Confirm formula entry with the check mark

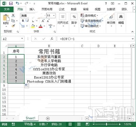click(44, 39)
